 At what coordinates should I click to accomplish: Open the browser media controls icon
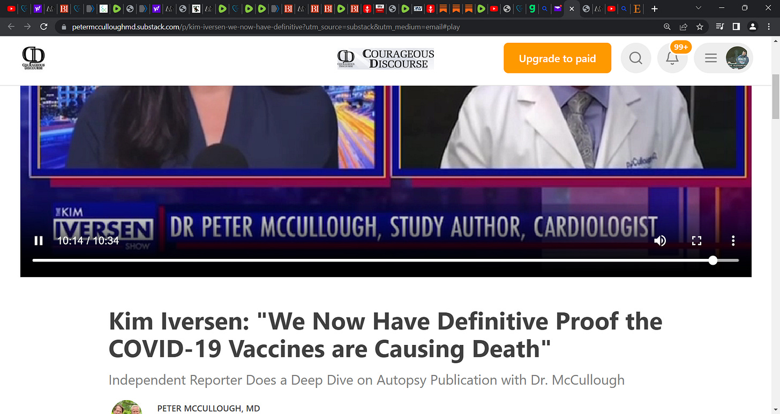tap(720, 27)
